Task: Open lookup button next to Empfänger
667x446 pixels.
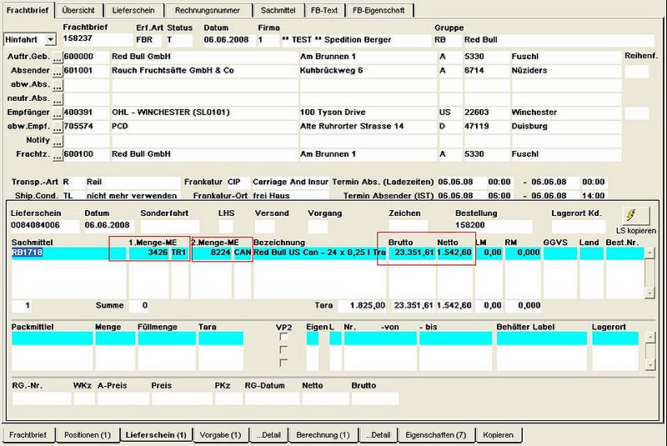Action: pyautogui.click(x=58, y=113)
